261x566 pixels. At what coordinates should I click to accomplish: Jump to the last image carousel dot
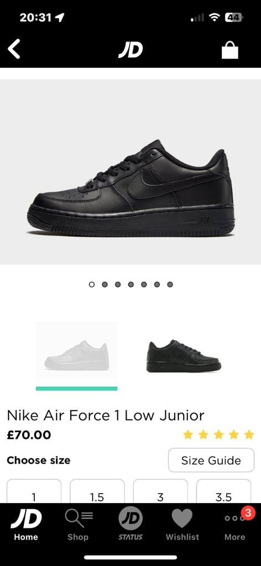point(170,285)
